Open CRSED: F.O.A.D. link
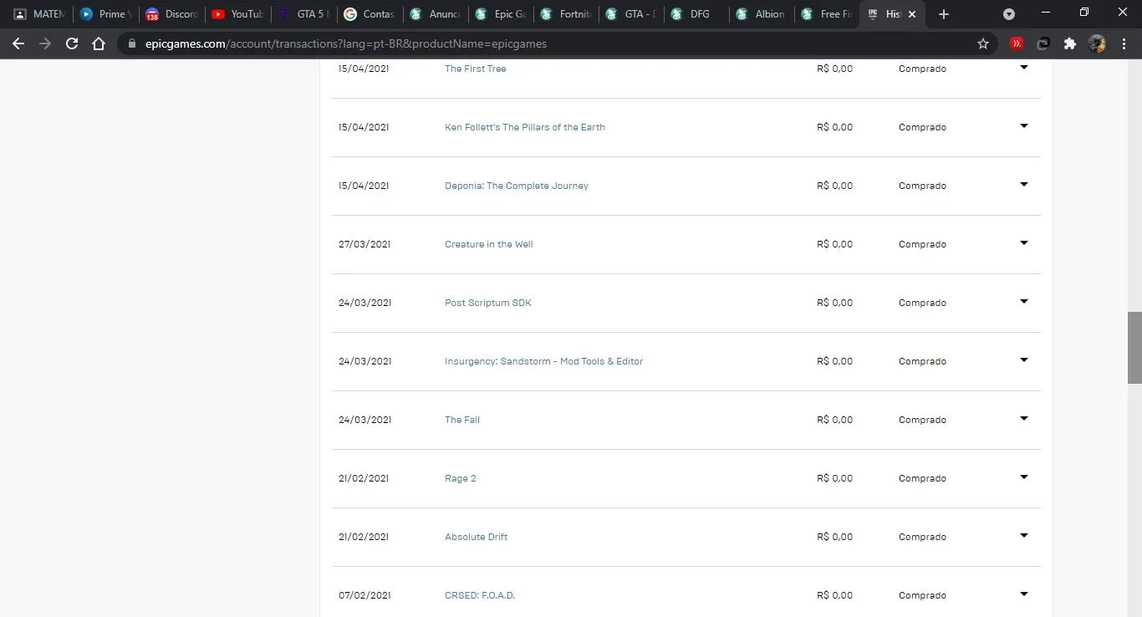1142x617 pixels. click(x=479, y=595)
